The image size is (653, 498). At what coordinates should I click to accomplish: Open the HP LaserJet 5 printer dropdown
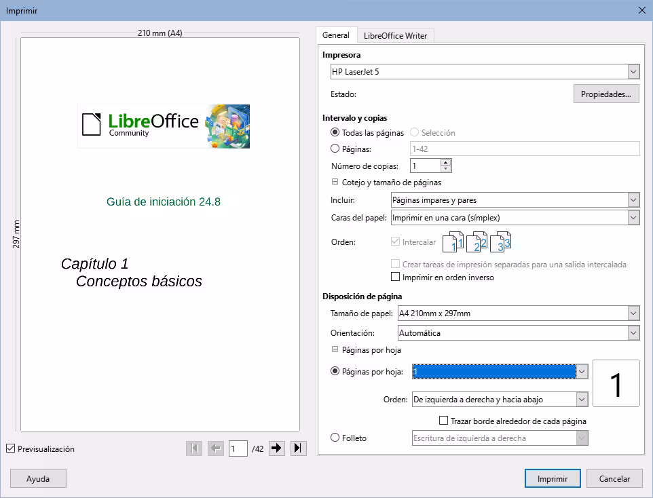click(633, 72)
